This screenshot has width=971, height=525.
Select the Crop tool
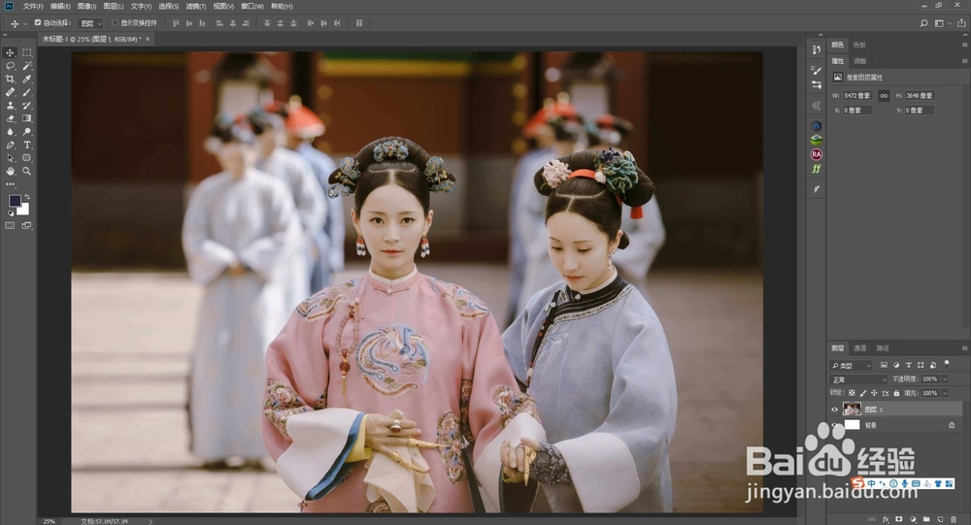coord(10,80)
